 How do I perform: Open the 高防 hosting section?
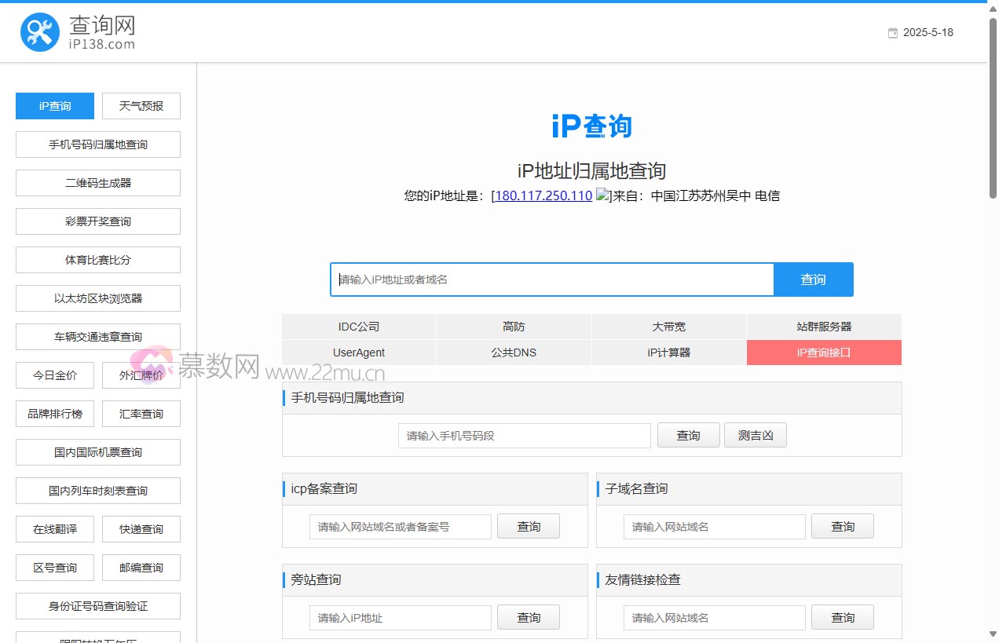pyautogui.click(x=514, y=326)
